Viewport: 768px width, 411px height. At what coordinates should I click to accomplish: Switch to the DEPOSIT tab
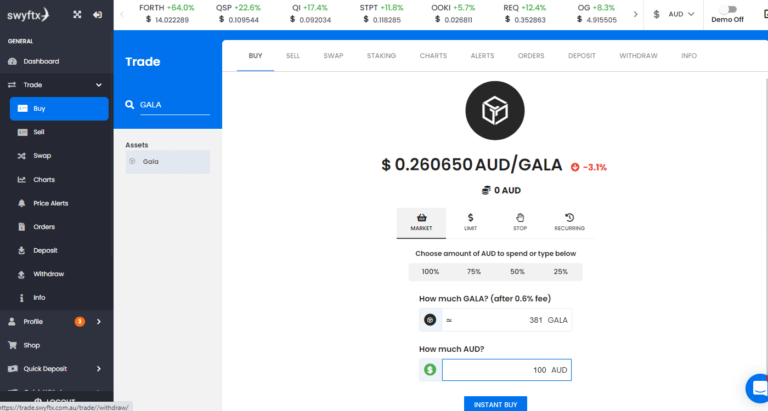[582, 56]
